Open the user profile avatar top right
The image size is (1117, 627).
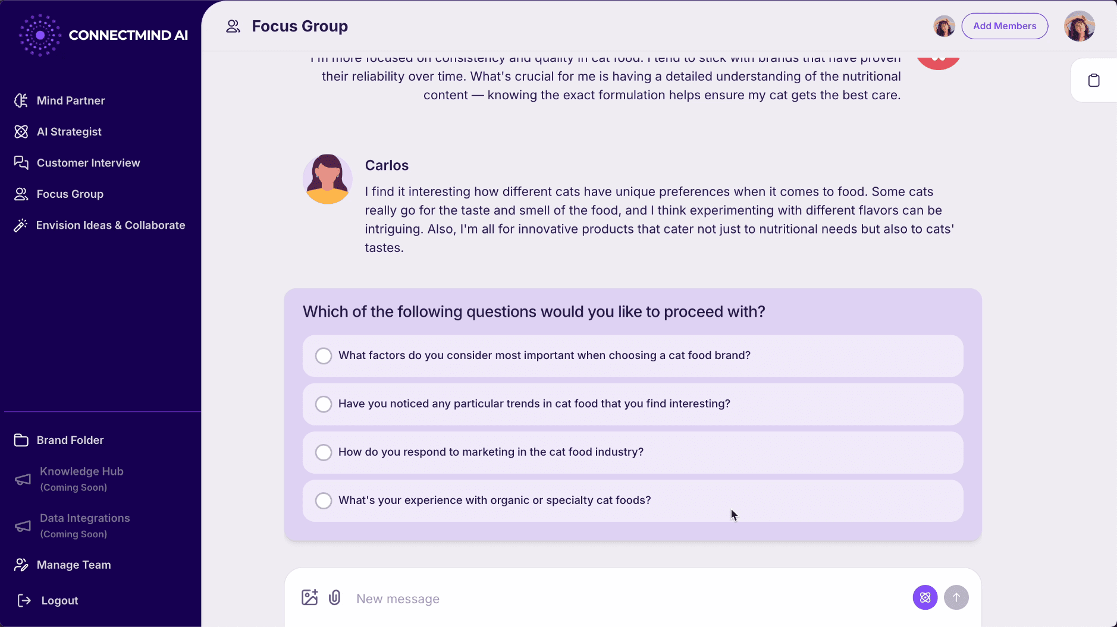[1079, 26]
